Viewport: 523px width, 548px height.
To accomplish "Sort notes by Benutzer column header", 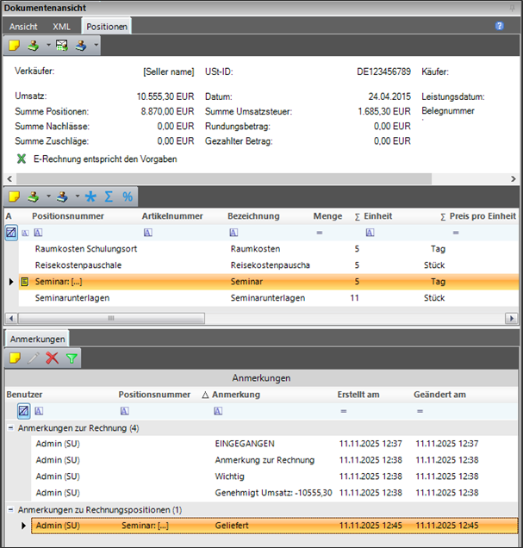I will pos(24,395).
